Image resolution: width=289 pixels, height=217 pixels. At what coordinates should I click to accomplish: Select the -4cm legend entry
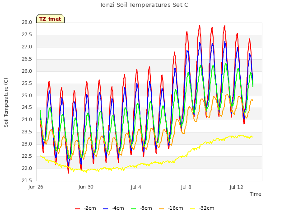[113, 208]
